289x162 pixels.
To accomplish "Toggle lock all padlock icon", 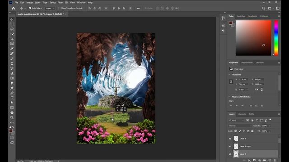I will tap(252, 131).
